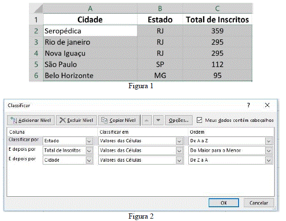This screenshot has height=221, width=286.
Task: Click the Belo Horizonte cell
Action: [90, 75]
